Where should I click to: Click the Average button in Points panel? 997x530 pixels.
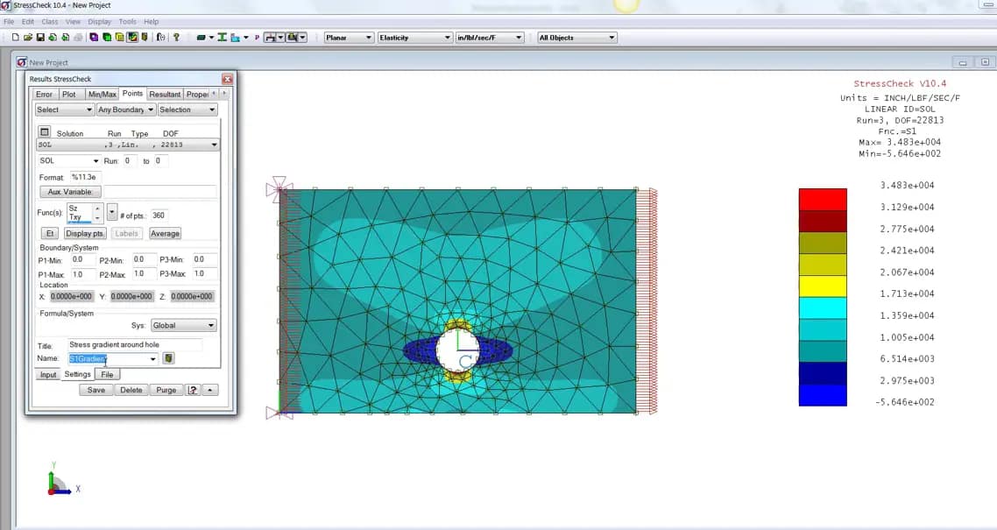click(165, 233)
